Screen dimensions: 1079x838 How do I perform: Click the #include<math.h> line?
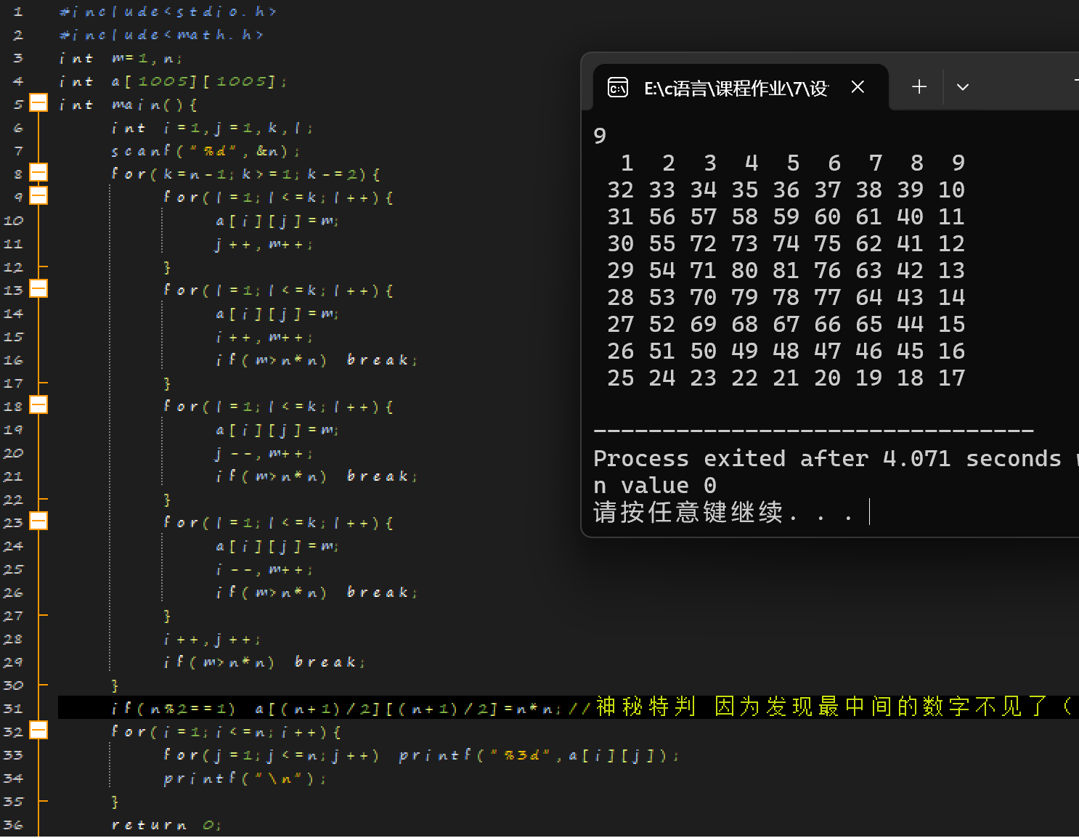click(x=161, y=35)
